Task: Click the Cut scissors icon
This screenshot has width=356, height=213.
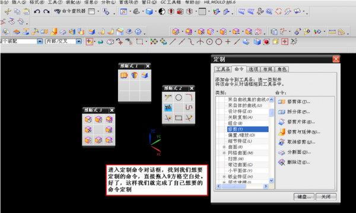Action: coord(8,11)
